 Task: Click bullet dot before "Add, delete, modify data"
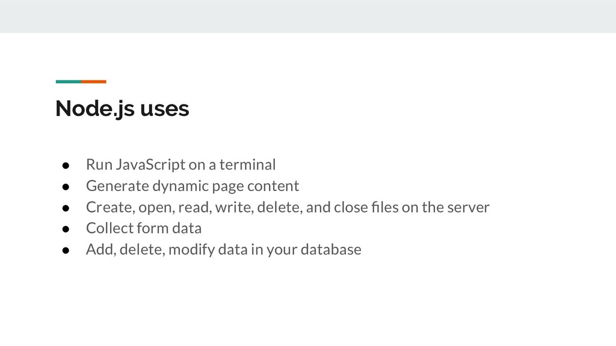(66, 250)
